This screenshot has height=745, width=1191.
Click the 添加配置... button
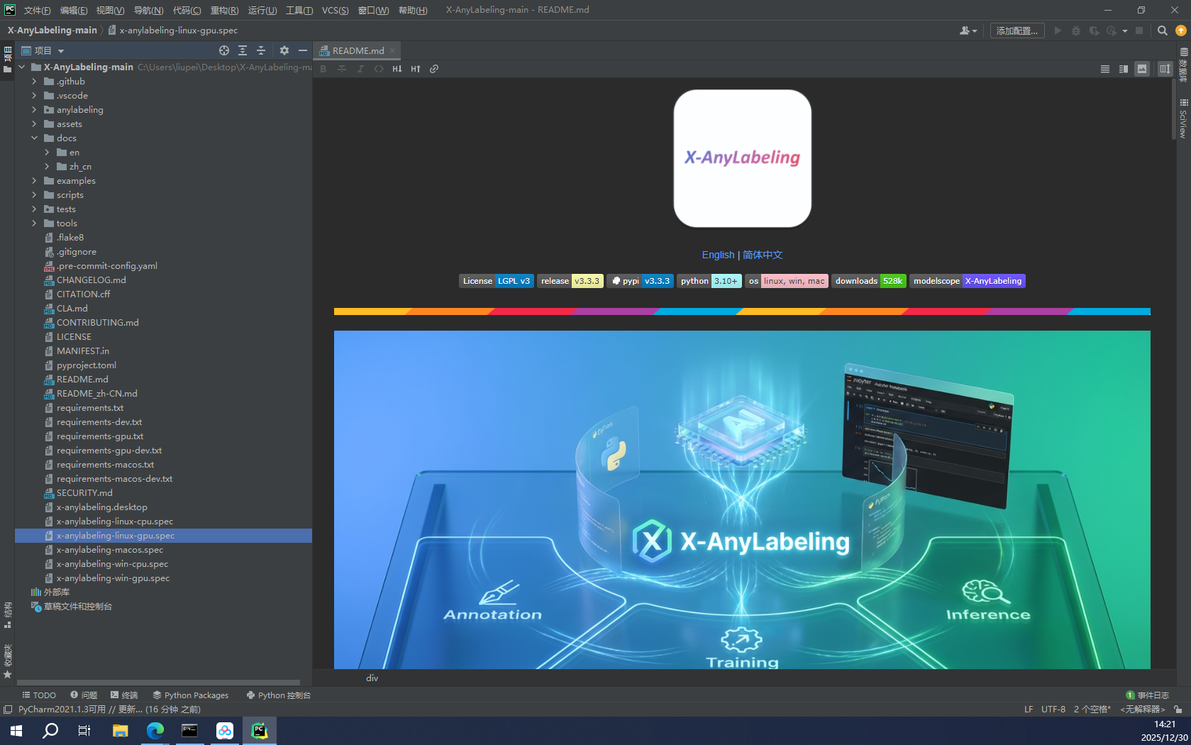(1016, 31)
